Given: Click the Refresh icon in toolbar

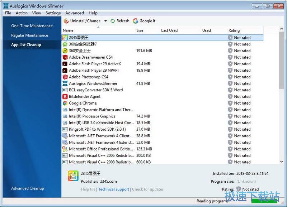Looking at the screenshot, I should coord(113,21).
